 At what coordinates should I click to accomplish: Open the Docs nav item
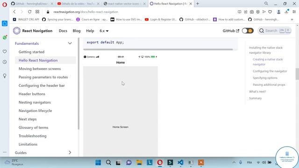coord(63,31)
